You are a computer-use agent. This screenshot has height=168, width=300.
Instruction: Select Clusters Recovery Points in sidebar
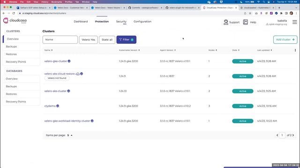click(22, 62)
